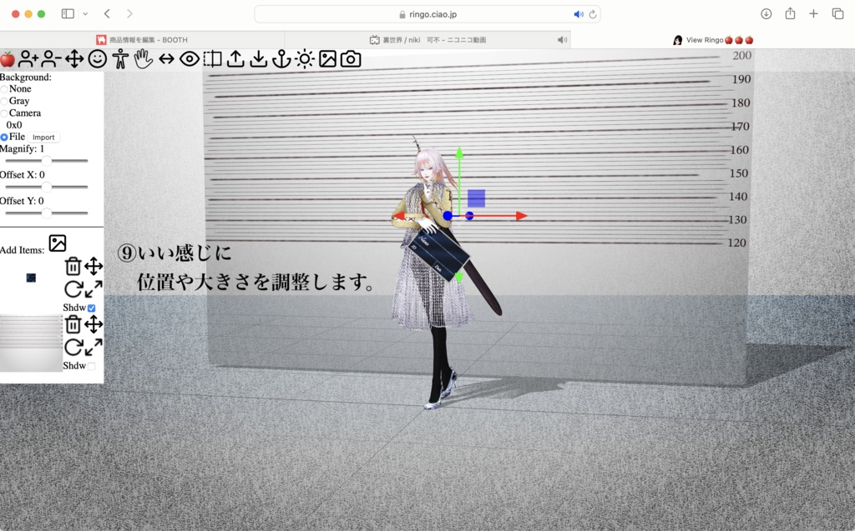Click the Add Items image icon
Image resolution: width=855 pixels, height=531 pixels.
57,244
